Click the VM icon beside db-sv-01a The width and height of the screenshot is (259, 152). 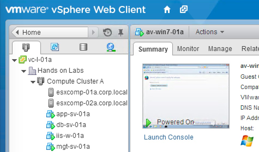pyautogui.click(x=50, y=125)
